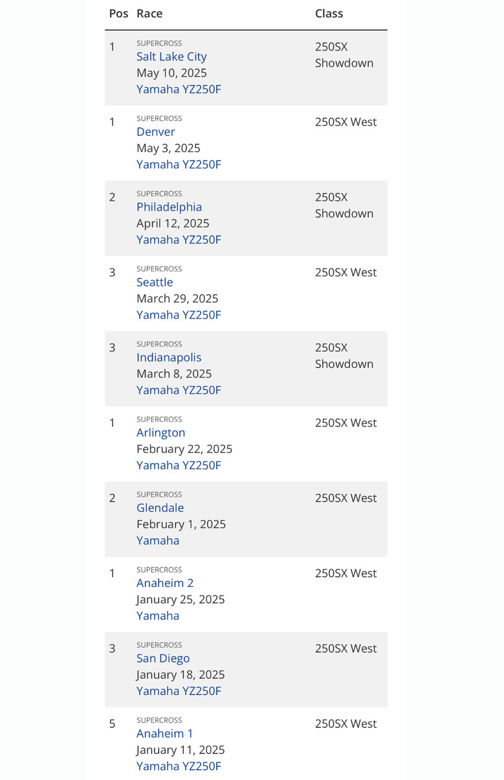504x780 pixels.
Task: Open the Anaheim 1 race link
Action: (165, 733)
